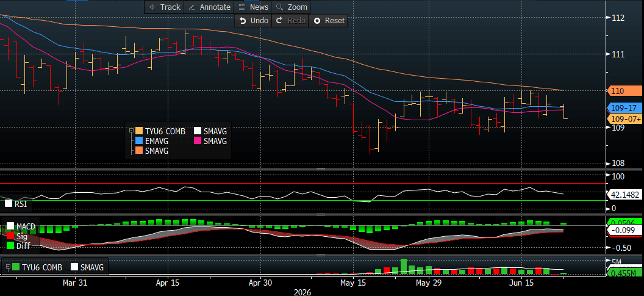Image resolution: width=644 pixels, height=296 pixels.
Task: Undo the last chart action
Action: (254, 21)
